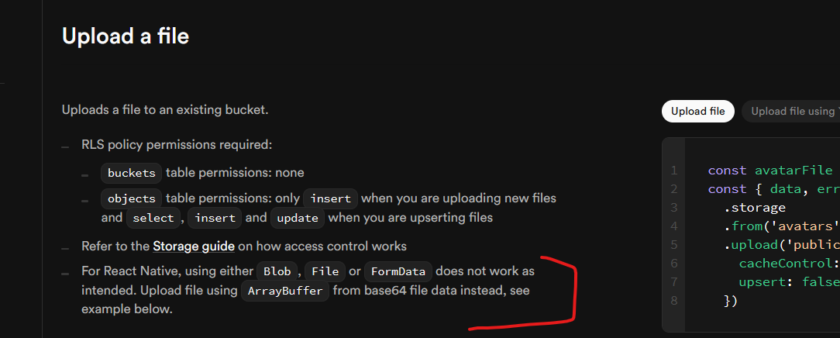The image size is (840, 338).
Task: Click the 'insert' tag after the word 'only'
Action: [x=331, y=198]
